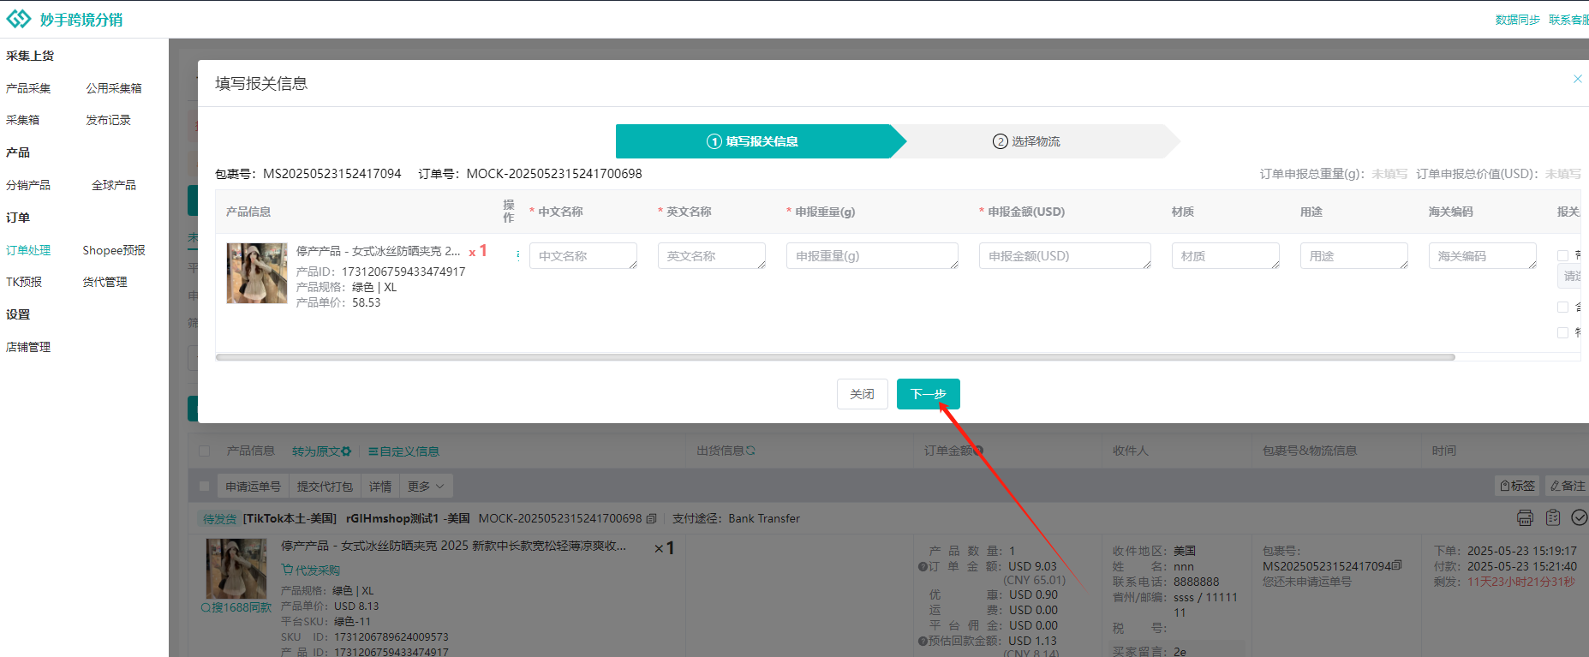Click the 待发货 status tag
This screenshot has width=1589, height=657.
pos(219,518)
